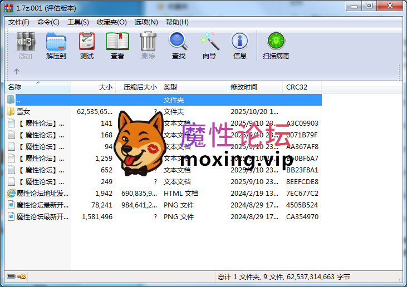Sort by the 名称 column header
Image resolution: width=407 pixels, height=287 pixels.
[38, 87]
